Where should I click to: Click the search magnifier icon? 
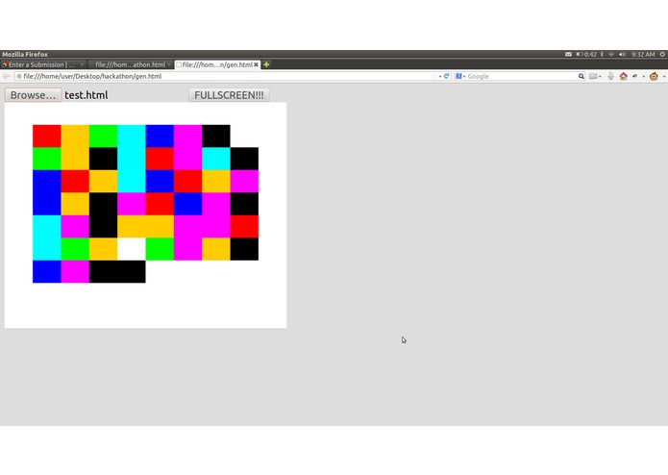(581, 76)
